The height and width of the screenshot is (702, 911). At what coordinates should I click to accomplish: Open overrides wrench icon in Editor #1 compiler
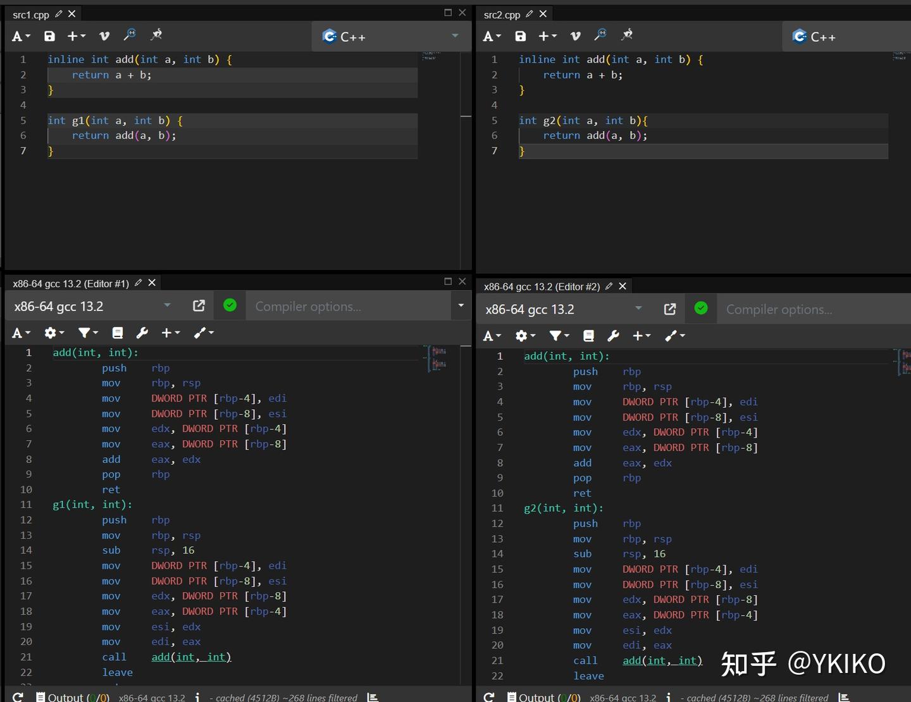tap(142, 333)
